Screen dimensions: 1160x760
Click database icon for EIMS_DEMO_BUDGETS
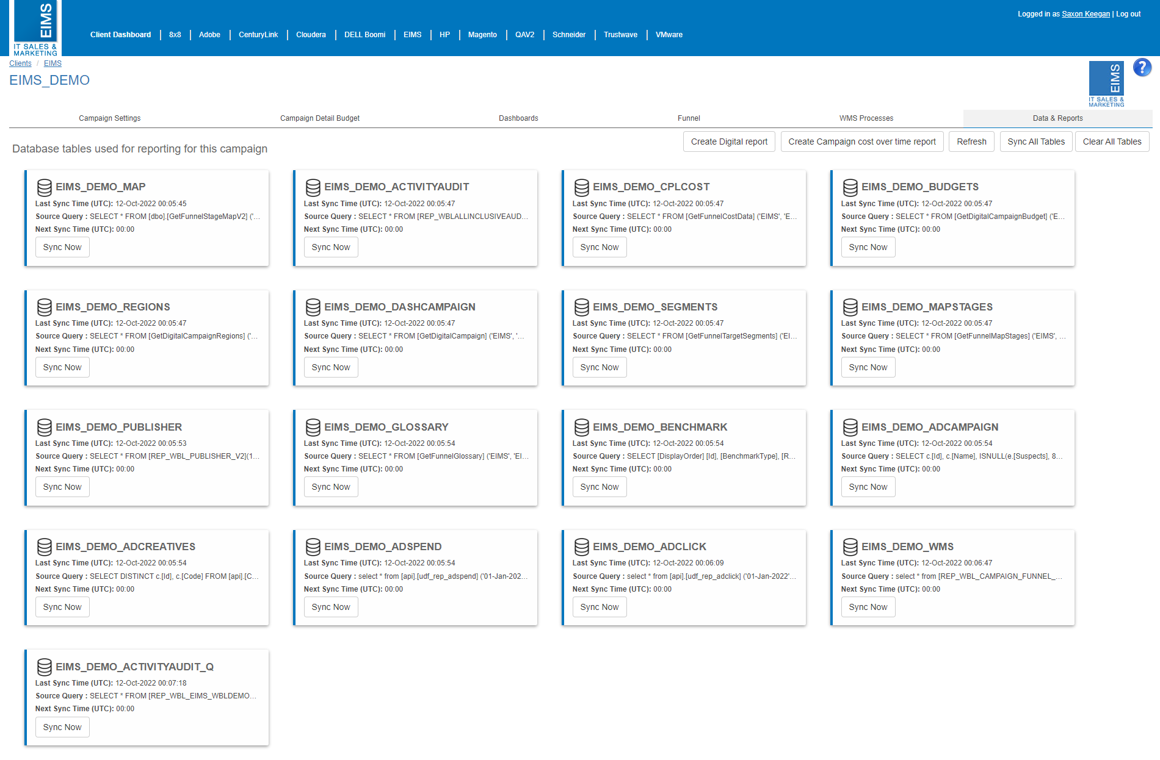pyautogui.click(x=850, y=187)
